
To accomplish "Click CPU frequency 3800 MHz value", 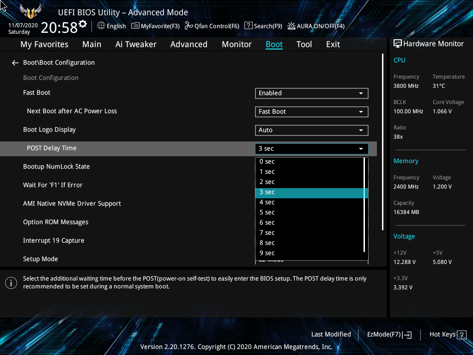I will pyautogui.click(x=406, y=86).
